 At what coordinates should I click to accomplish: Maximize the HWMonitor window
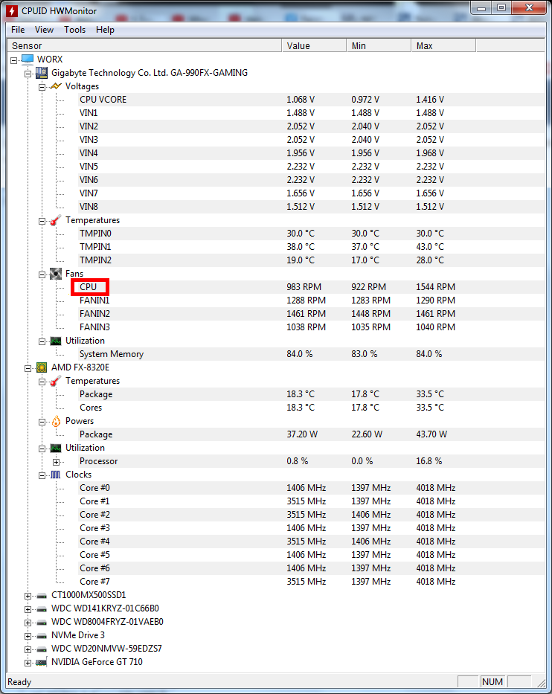click(501, 8)
